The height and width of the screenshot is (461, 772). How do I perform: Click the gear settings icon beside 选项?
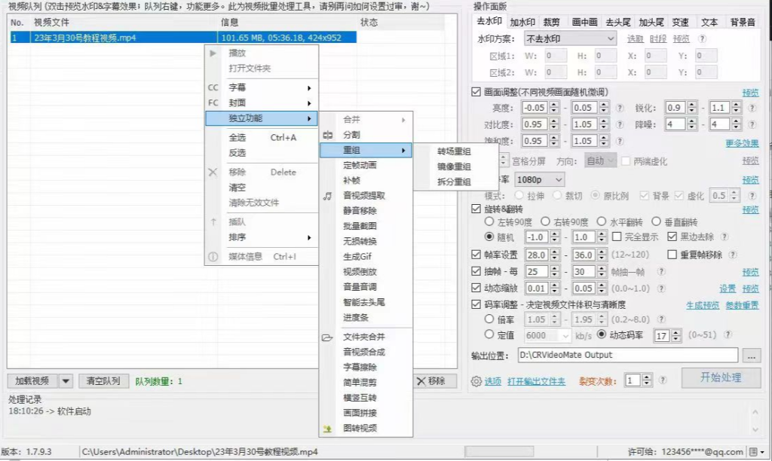click(476, 381)
